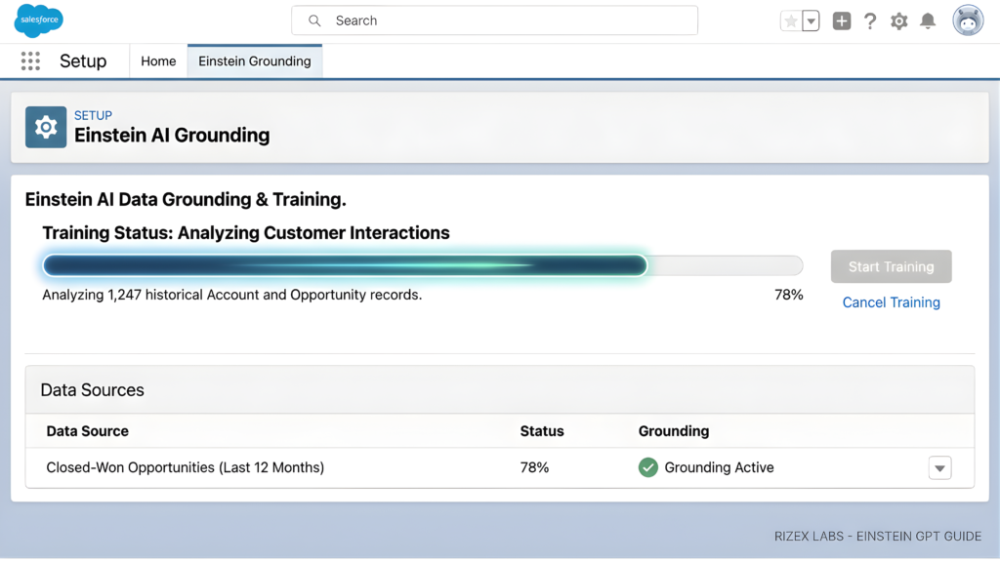Image resolution: width=1000 pixels, height=562 pixels.
Task: Click the green Grounding Active checkmark
Action: (647, 467)
